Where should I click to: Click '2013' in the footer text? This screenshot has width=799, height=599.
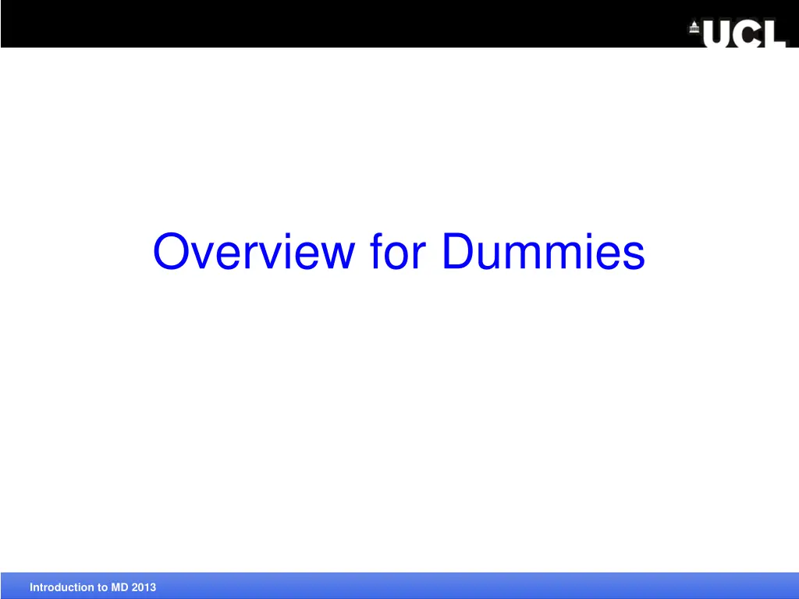point(144,587)
